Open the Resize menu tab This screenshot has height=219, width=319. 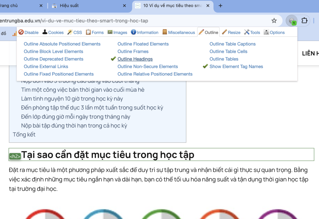231,32
